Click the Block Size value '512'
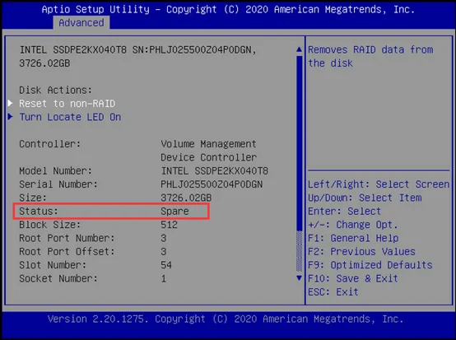This screenshot has width=456, height=340. coord(169,225)
